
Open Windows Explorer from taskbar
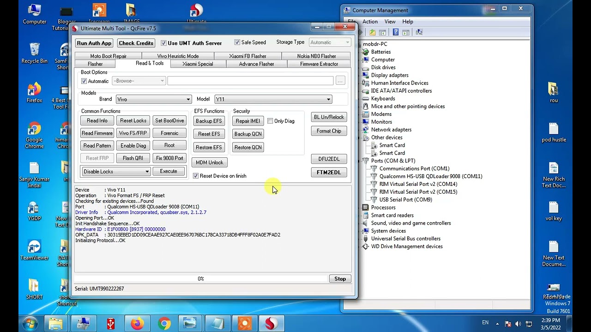point(56,324)
